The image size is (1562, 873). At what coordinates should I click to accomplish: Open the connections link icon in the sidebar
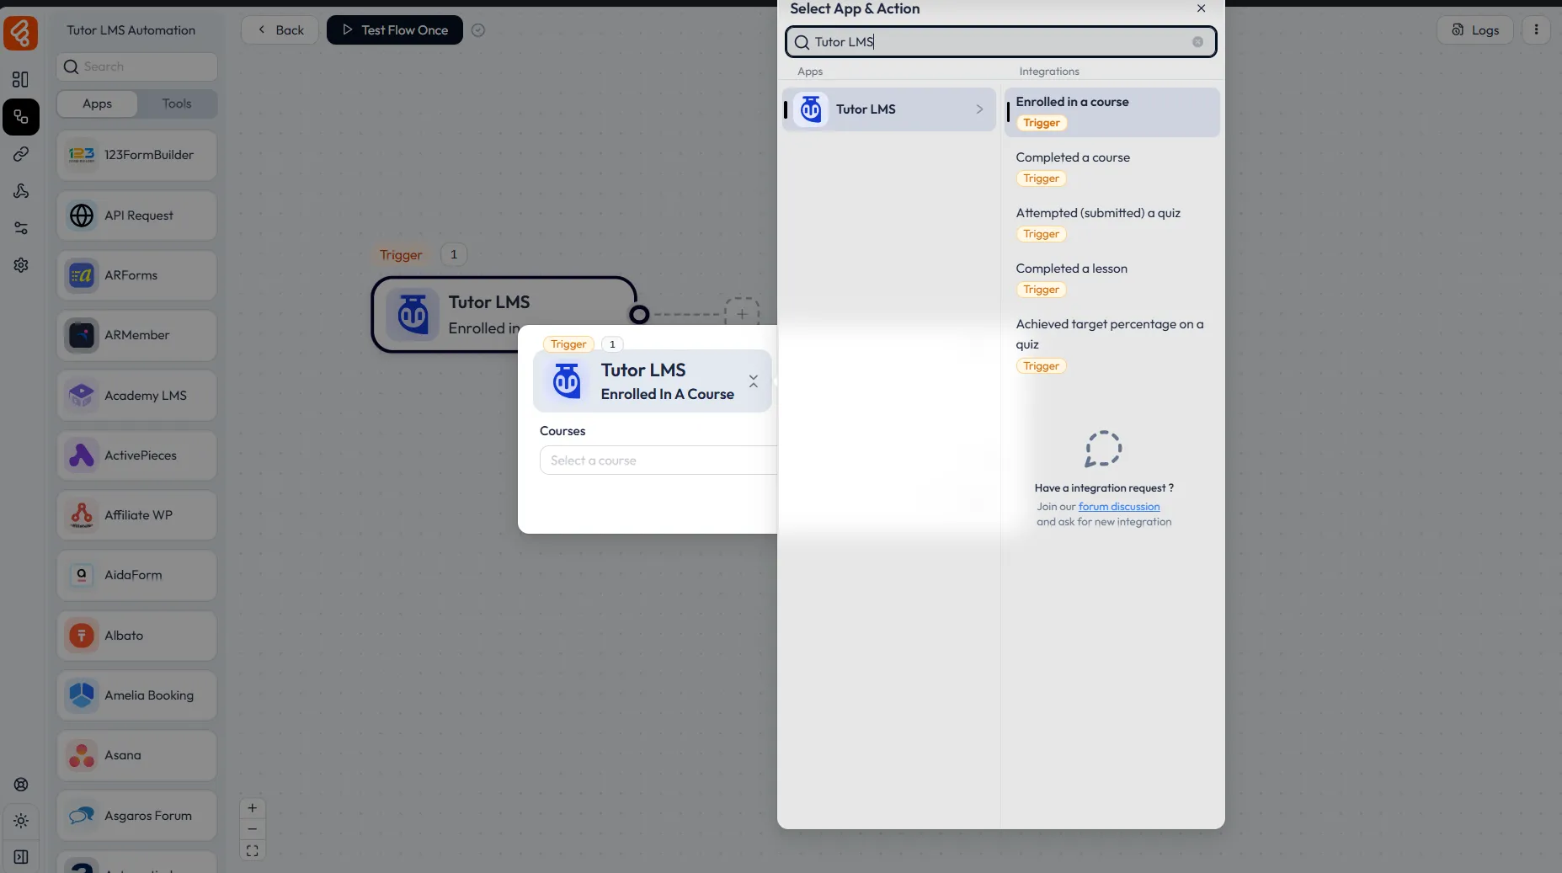21,154
